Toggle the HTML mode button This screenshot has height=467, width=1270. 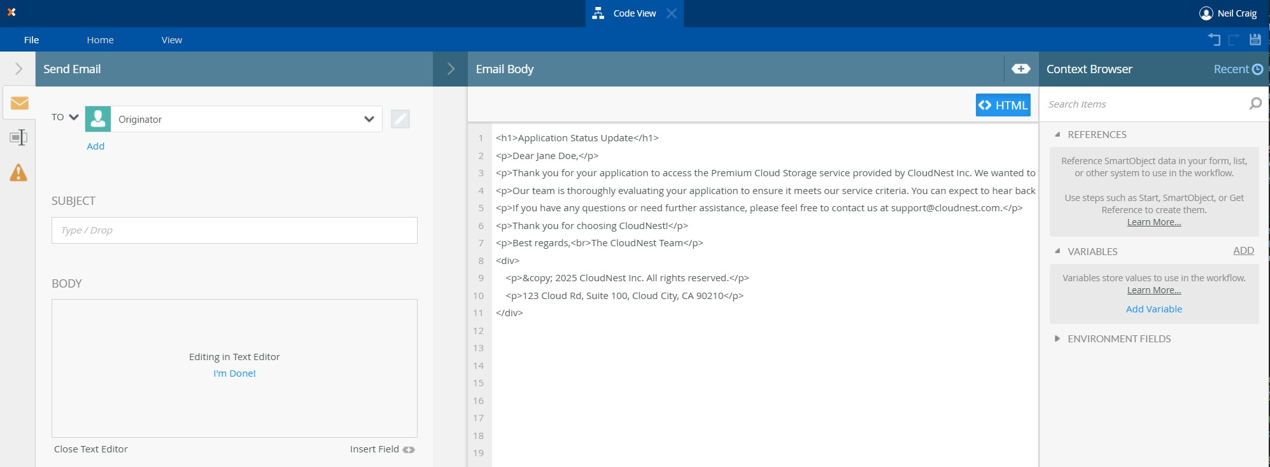(x=1003, y=105)
